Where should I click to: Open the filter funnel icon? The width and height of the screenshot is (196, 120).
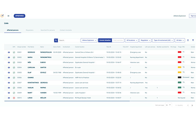click(193, 40)
